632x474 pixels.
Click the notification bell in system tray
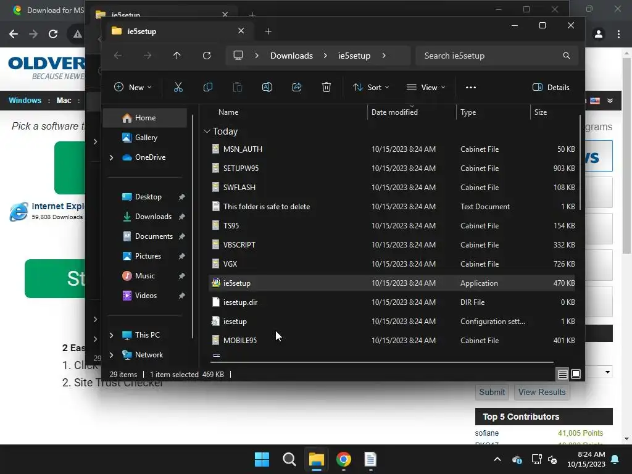615,459
